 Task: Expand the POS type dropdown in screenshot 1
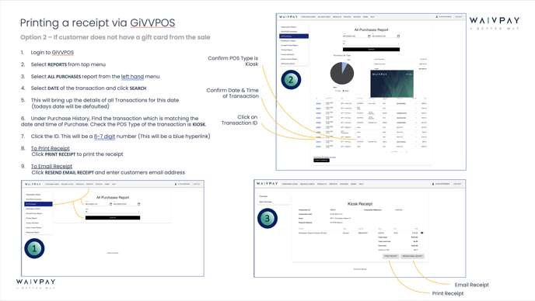coord(113,211)
